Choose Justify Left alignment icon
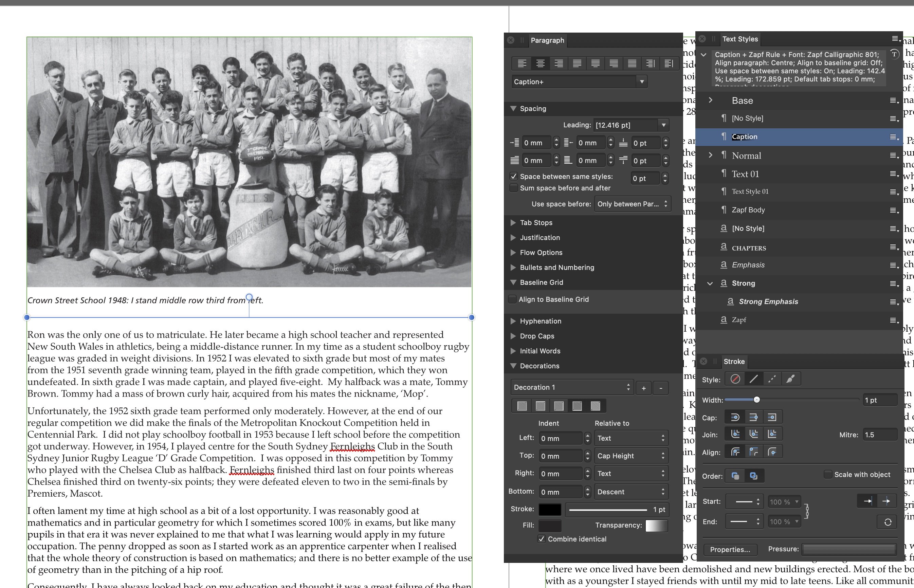Viewport: 914px width, 588px height. point(577,63)
